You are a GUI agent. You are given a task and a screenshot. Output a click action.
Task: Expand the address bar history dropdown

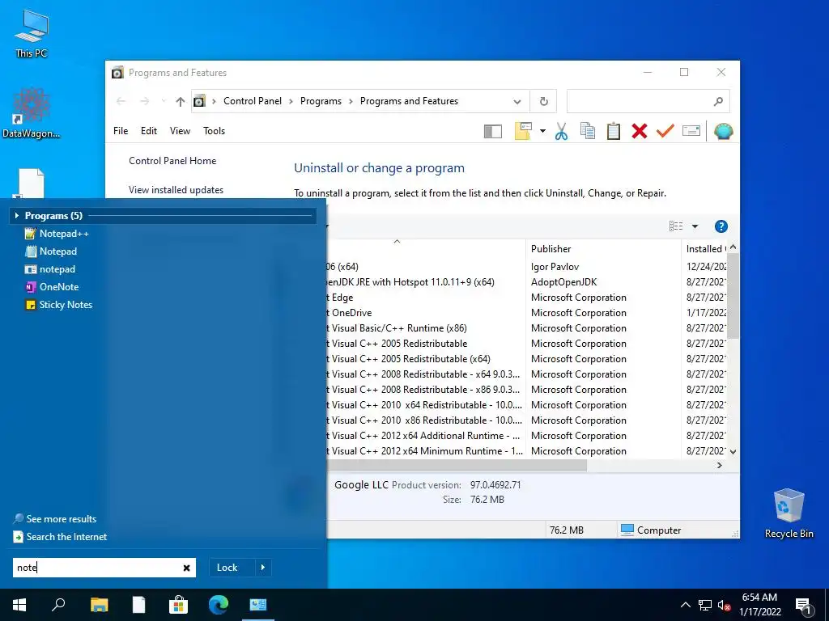point(517,101)
